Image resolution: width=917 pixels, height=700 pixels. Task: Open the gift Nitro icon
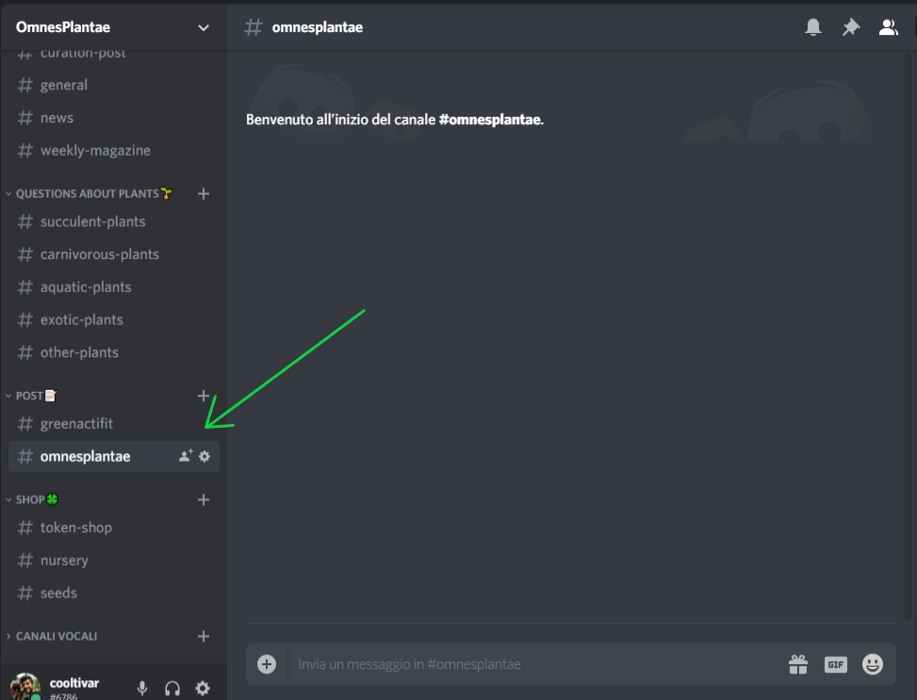tap(797, 664)
